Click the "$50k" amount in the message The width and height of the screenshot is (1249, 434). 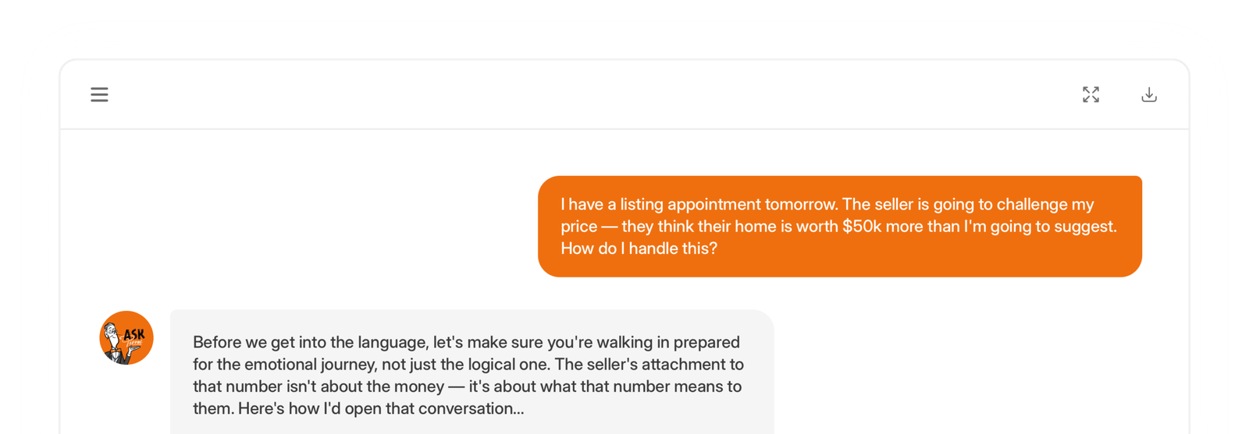click(x=862, y=227)
